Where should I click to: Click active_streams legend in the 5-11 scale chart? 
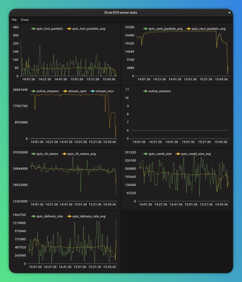157,91
